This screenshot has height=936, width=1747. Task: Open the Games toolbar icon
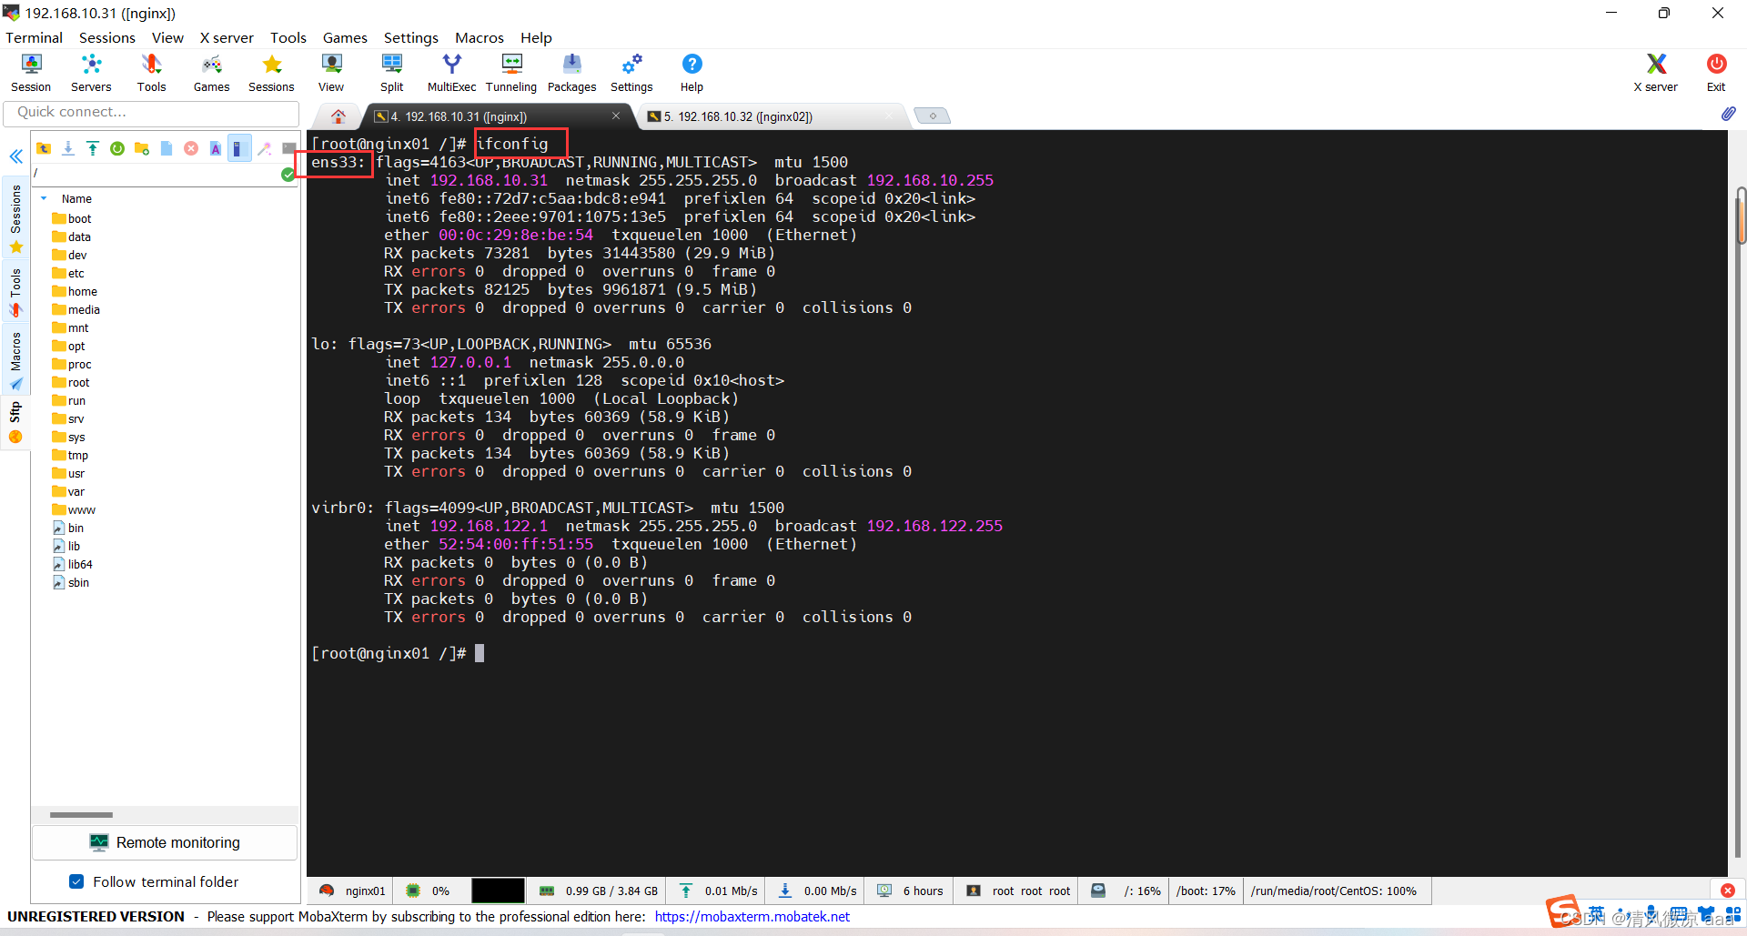211,73
